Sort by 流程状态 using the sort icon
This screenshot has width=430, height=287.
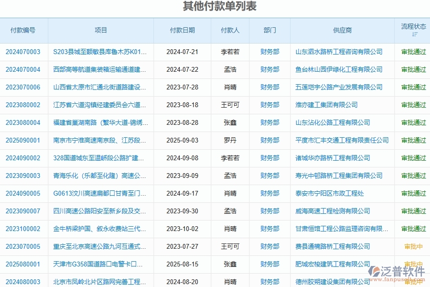coord(415,35)
